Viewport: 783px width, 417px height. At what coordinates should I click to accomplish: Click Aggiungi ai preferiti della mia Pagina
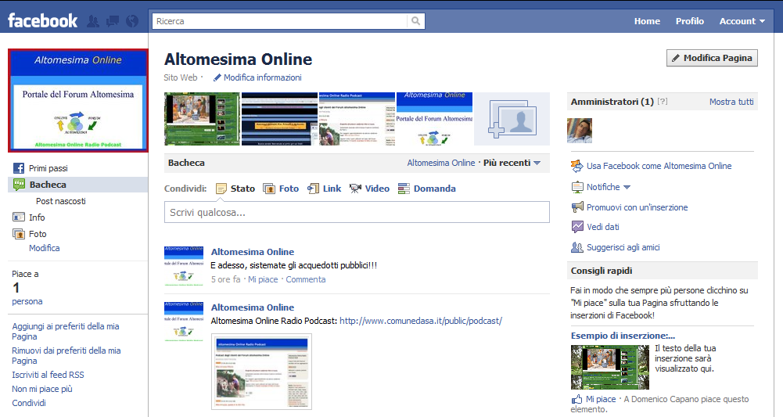click(66, 331)
